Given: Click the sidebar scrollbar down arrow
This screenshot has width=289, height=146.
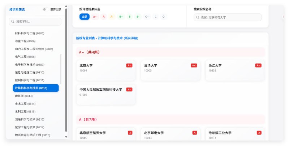Looking at the screenshot, I should (66, 137).
